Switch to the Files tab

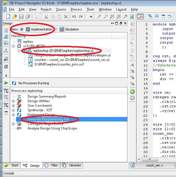[x=51, y=165]
